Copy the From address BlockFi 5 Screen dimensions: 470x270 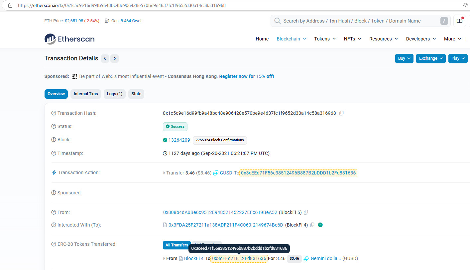[306, 212]
